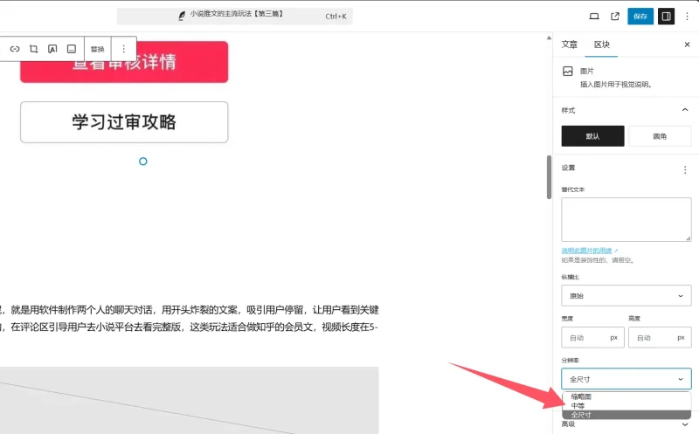Click the blue 保存 save button
The image size is (699, 434).
(x=640, y=17)
